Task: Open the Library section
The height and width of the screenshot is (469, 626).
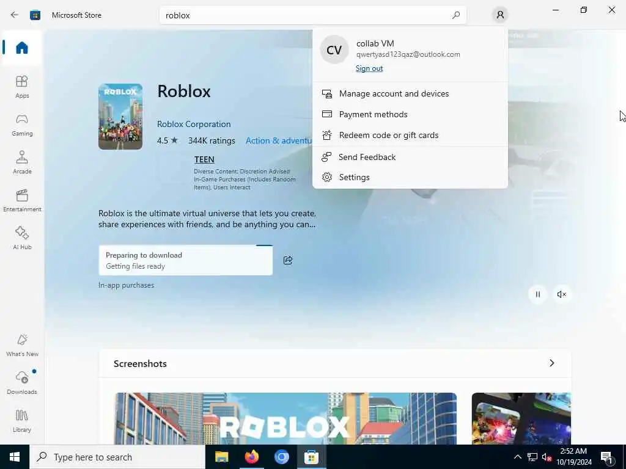Action: click(22, 421)
